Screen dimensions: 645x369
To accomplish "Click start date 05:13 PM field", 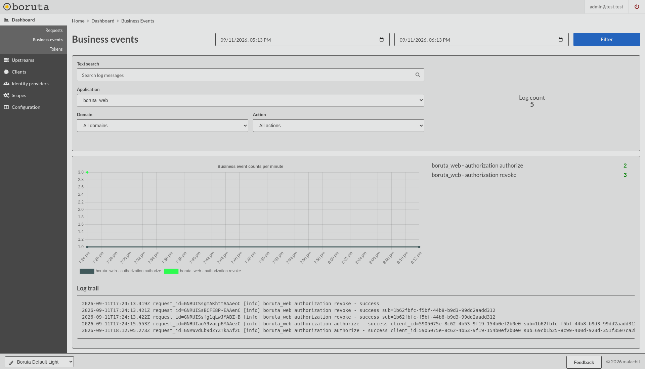I will click(302, 40).
